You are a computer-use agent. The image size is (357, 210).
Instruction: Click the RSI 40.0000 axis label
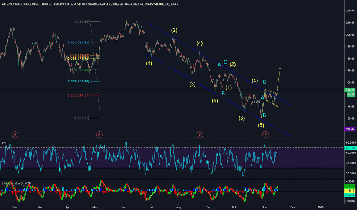351,163
